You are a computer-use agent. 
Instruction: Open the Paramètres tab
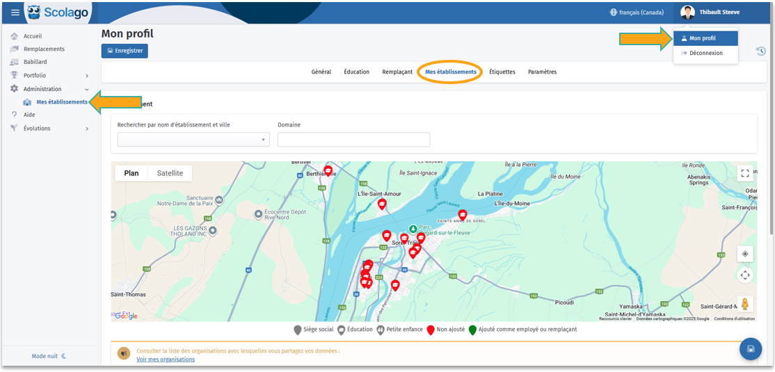point(542,72)
